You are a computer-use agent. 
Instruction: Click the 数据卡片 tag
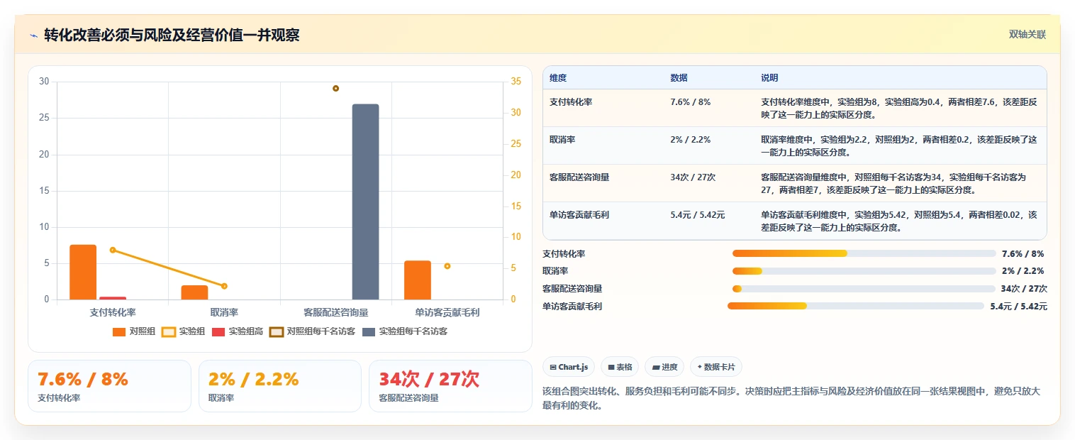tap(716, 367)
